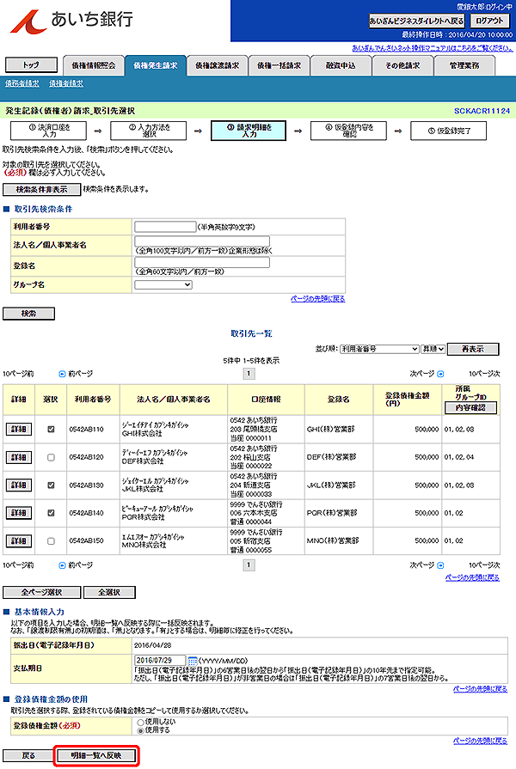Go to the 融資申込 tab

coord(341,65)
